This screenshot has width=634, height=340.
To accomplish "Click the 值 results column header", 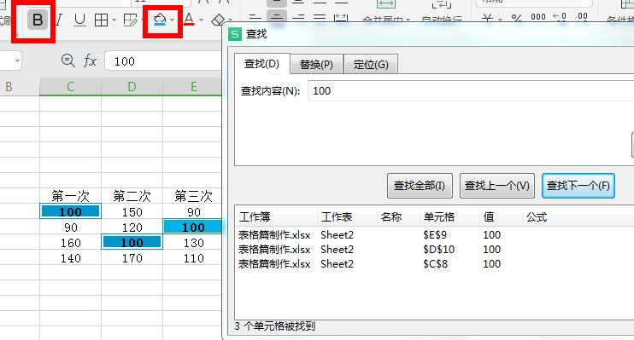I will (501, 217).
